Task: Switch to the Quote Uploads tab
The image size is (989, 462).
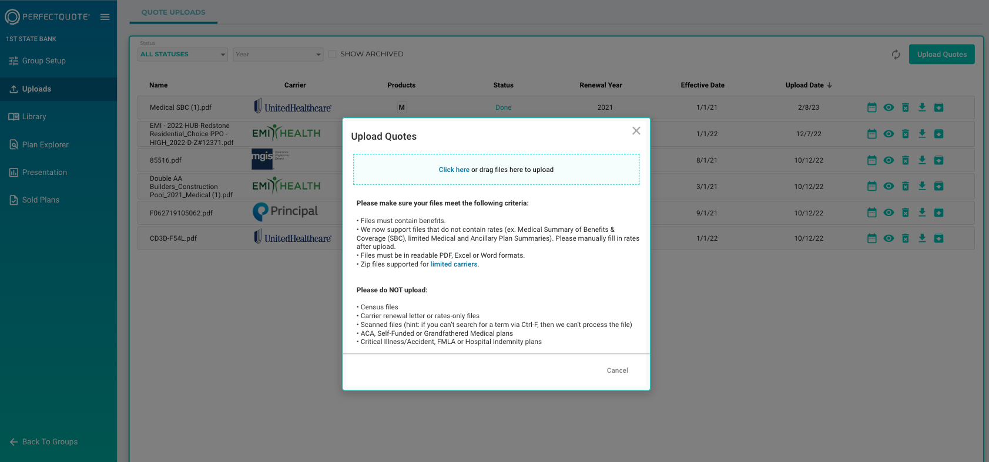Action: click(x=173, y=12)
